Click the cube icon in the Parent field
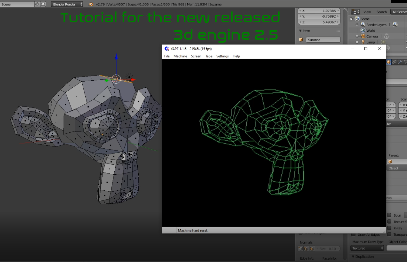 pyautogui.click(x=390, y=162)
